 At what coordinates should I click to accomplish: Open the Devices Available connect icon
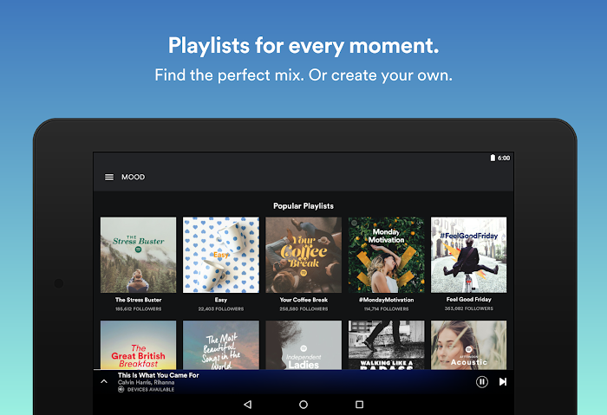click(x=121, y=390)
